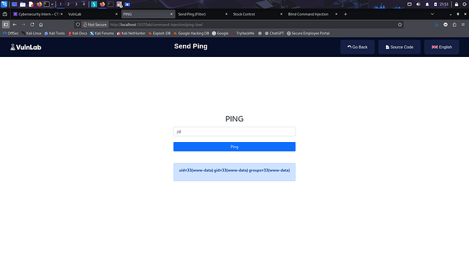
Task: View the lab Source Code
Action: click(399, 47)
